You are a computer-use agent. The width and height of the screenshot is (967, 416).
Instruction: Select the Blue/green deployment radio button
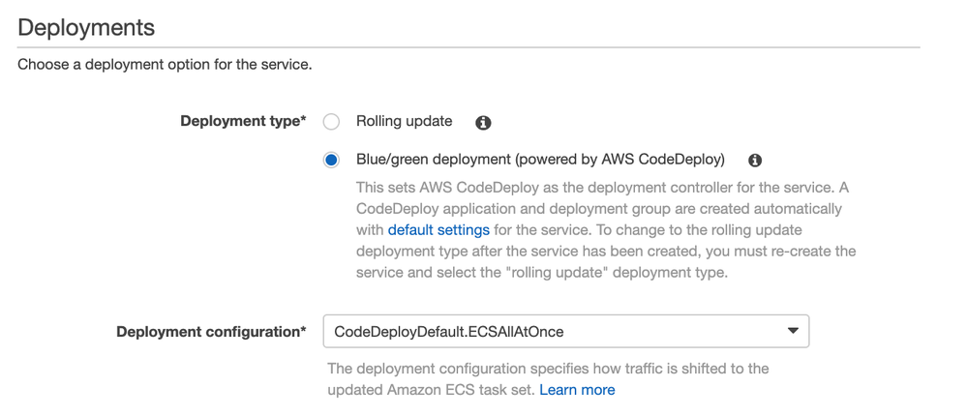pyautogui.click(x=331, y=161)
